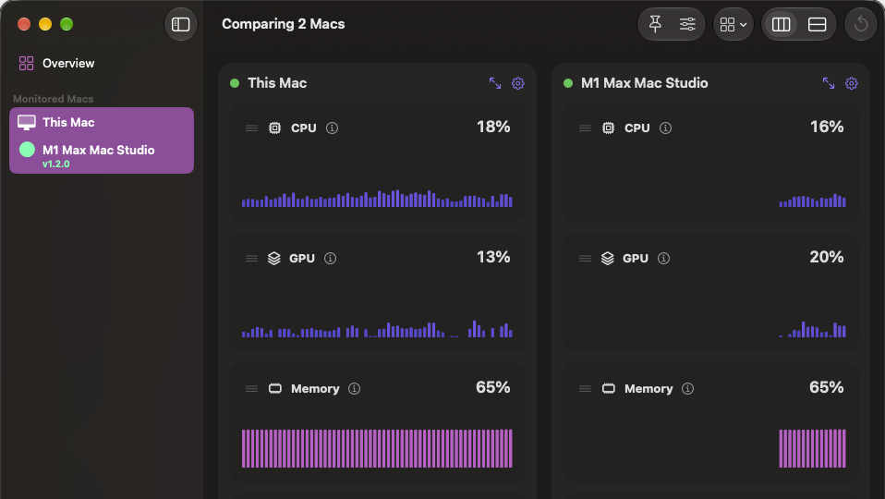885x499 pixels.
Task: Click the Comparing 2 Macs title
Action: coord(284,24)
